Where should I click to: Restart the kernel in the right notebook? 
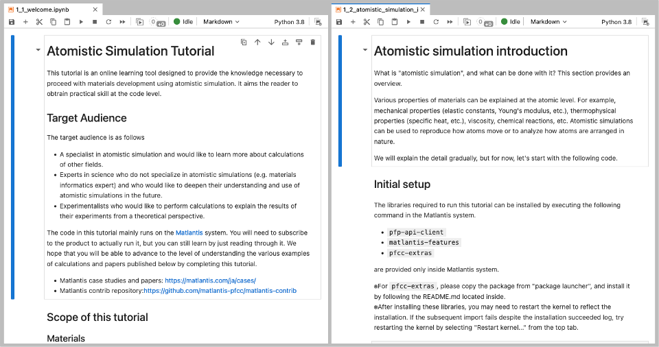click(435, 22)
